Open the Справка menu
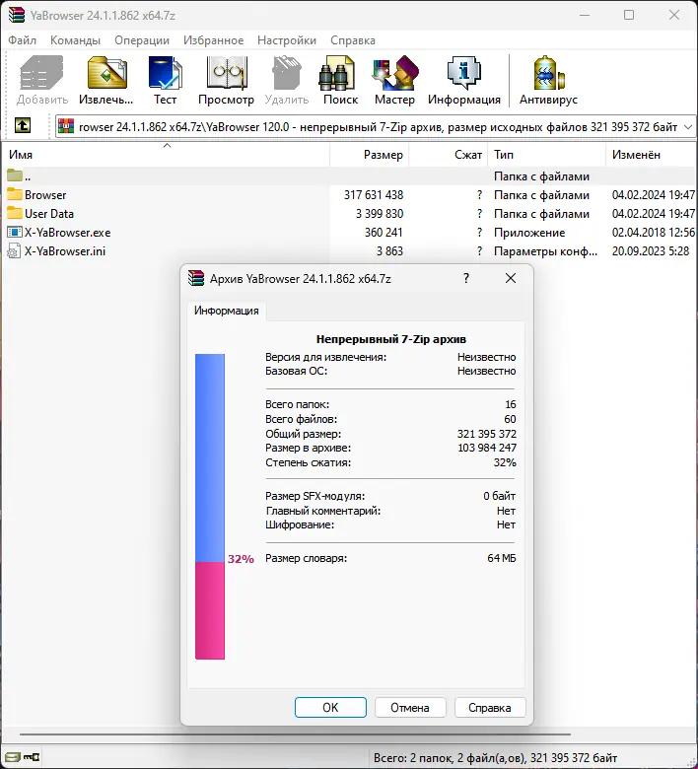Image resolution: width=698 pixels, height=769 pixels. pyautogui.click(x=353, y=40)
